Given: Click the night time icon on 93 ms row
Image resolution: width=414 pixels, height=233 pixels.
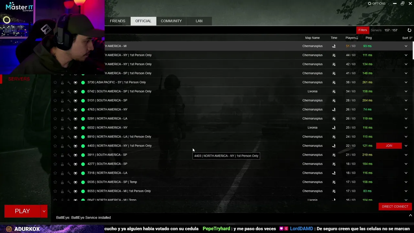Looking at the screenshot, I should [334, 46].
